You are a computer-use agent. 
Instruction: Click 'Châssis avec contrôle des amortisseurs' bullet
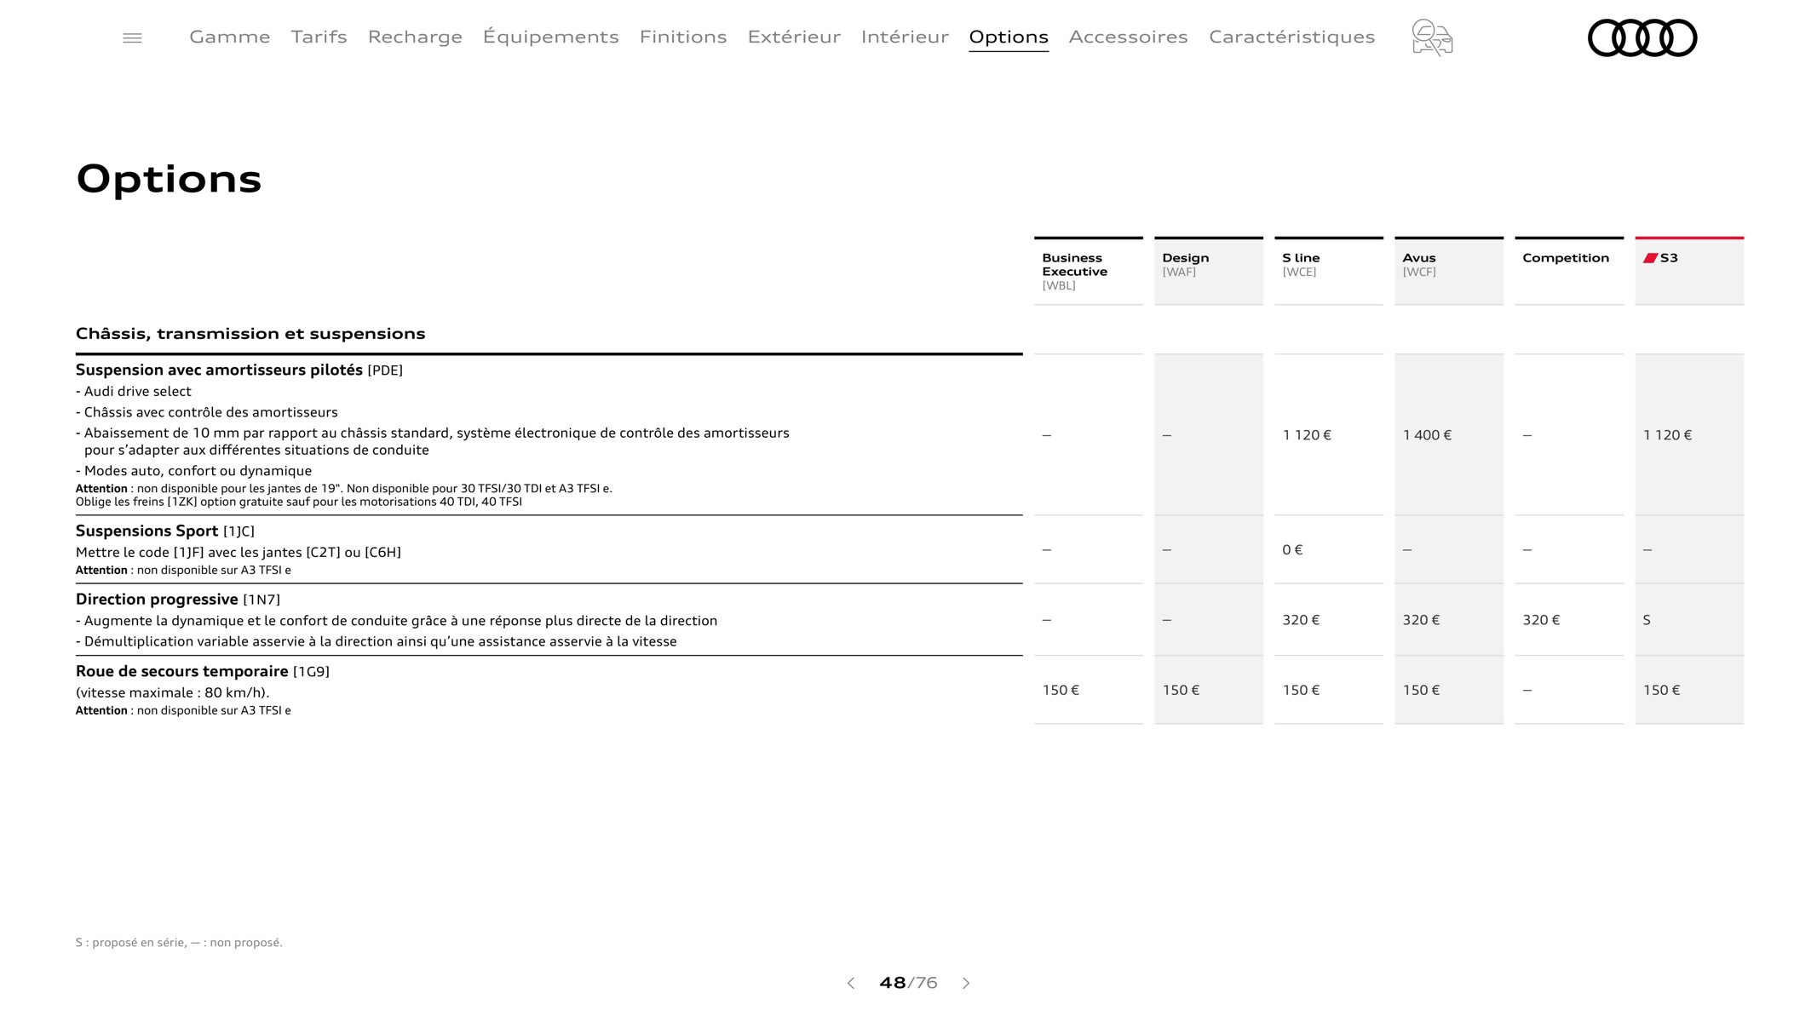(x=207, y=412)
